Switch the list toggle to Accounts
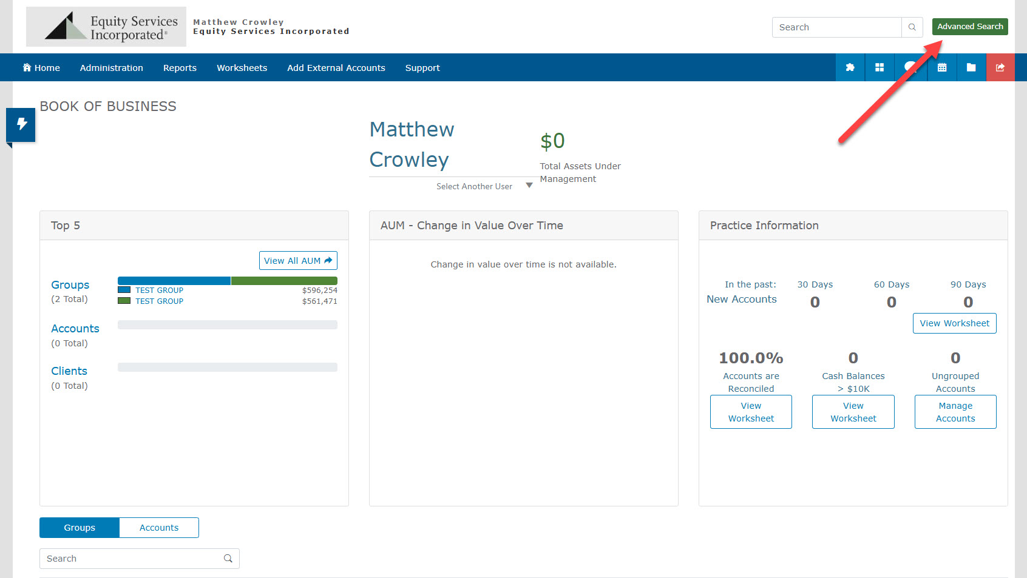Image resolution: width=1027 pixels, height=578 pixels. point(159,528)
